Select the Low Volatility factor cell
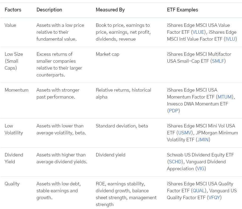Screen dimensions: 242x209 (x=14, y=129)
